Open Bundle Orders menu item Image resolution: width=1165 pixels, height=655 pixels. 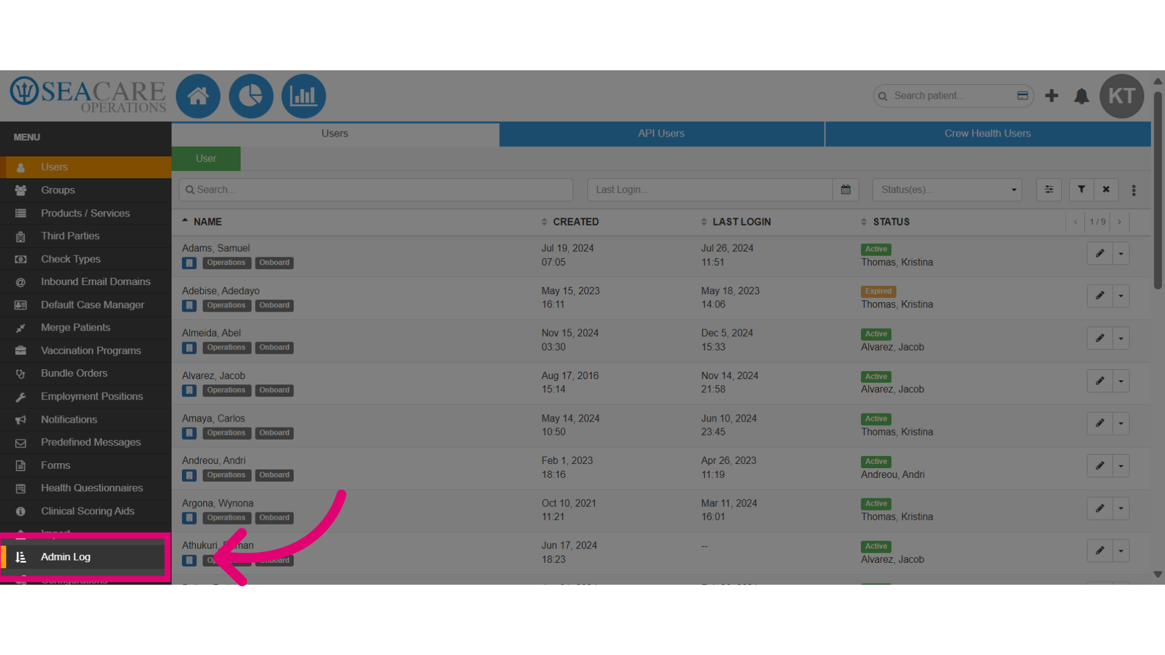pyautogui.click(x=86, y=374)
